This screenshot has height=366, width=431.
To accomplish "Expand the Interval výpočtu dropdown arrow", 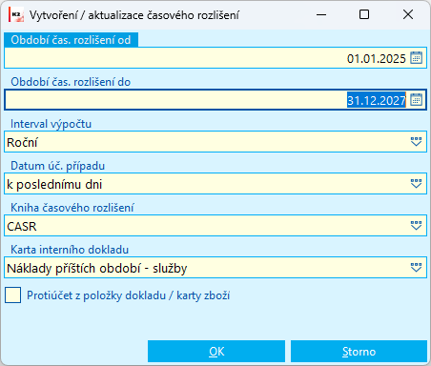I will [416, 142].
